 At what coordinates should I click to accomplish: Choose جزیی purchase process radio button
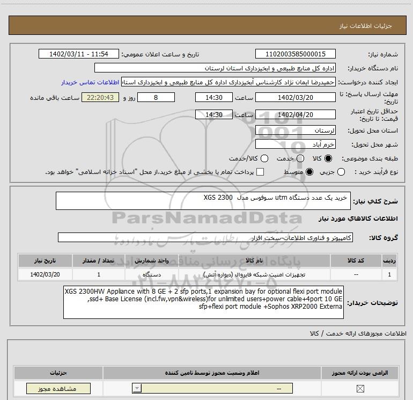341,172
